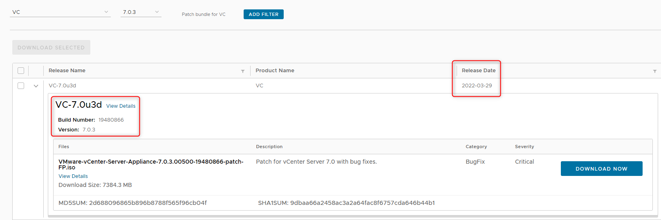This screenshot has width=661, height=220.
Task: Select the patch ISO file name
Action: [151, 164]
